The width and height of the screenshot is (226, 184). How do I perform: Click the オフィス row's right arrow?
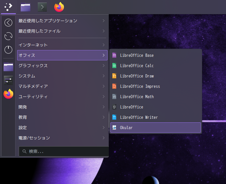[104, 55]
